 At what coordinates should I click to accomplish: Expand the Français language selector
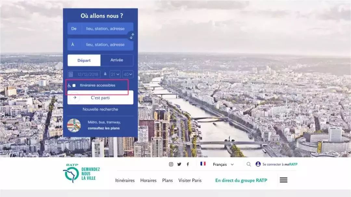point(223,164)
